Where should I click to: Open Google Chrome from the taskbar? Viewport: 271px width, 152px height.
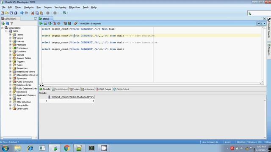pyautogui.click(x=67, y=148)
